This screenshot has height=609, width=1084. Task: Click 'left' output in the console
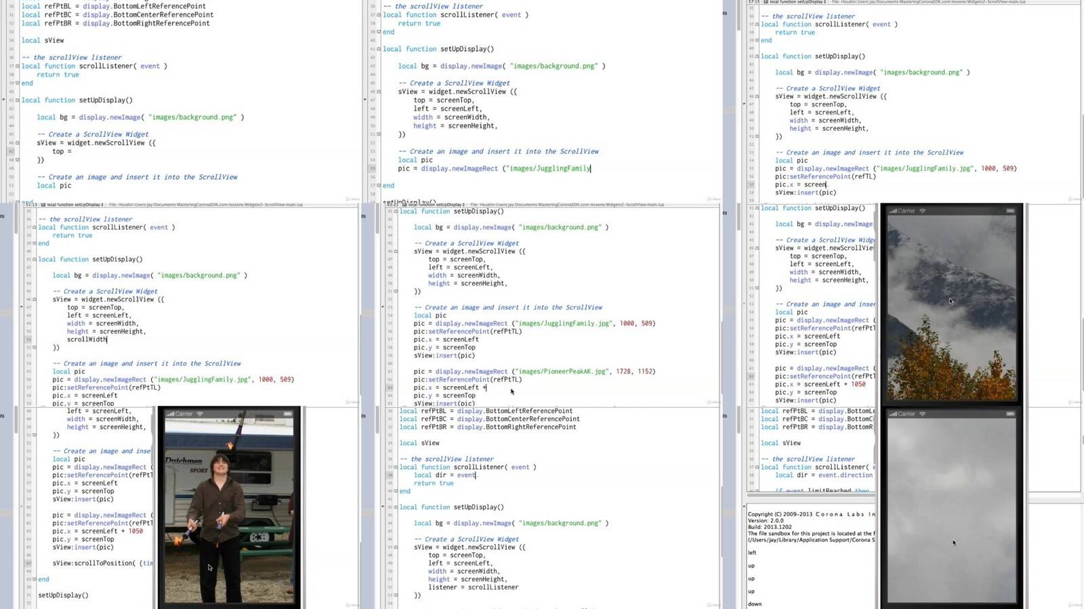pyautogui.click(x=752, y=553)
